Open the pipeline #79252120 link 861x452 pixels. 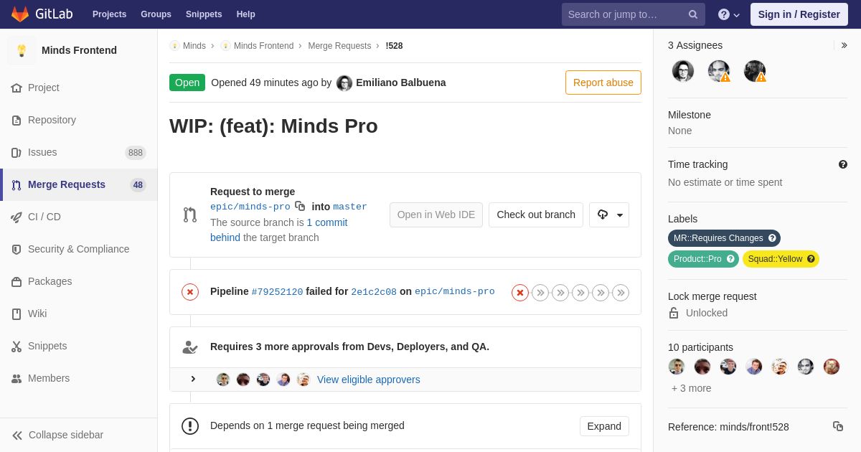coord(277,292)
